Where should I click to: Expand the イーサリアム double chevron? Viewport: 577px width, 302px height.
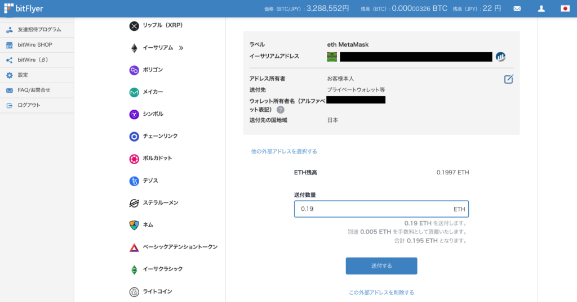tap(181, 48)
